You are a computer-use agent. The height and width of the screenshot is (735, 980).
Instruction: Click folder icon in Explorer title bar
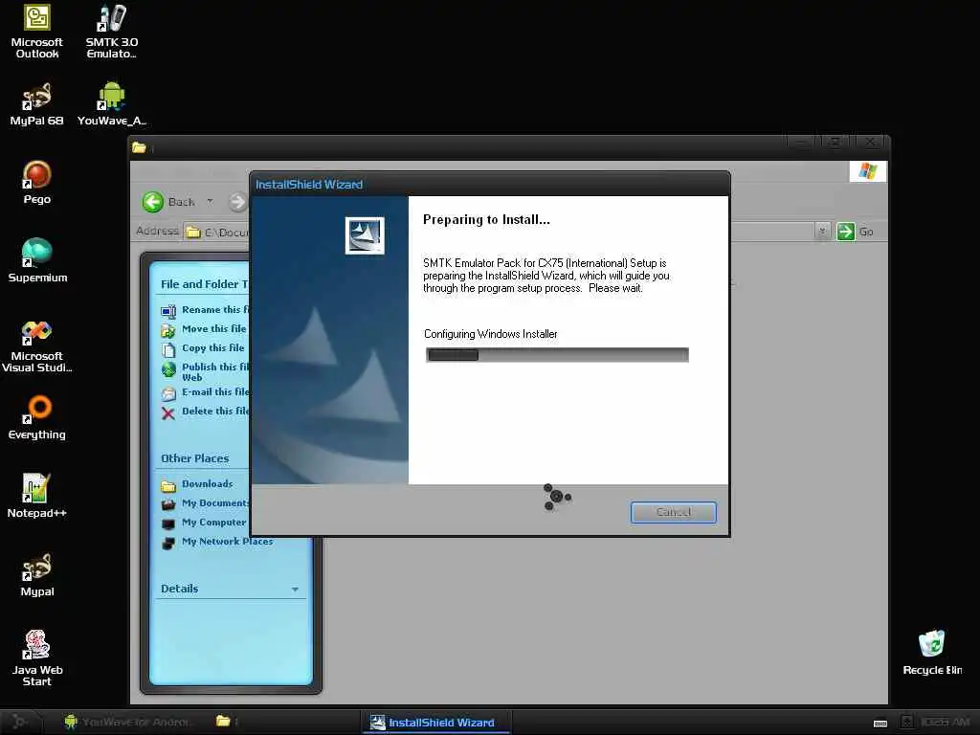click(x=139, y=147)
